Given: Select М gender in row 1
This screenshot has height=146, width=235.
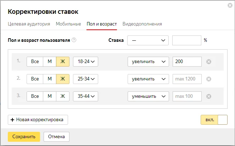Looking at the screenshot, I should pos(50,62).
